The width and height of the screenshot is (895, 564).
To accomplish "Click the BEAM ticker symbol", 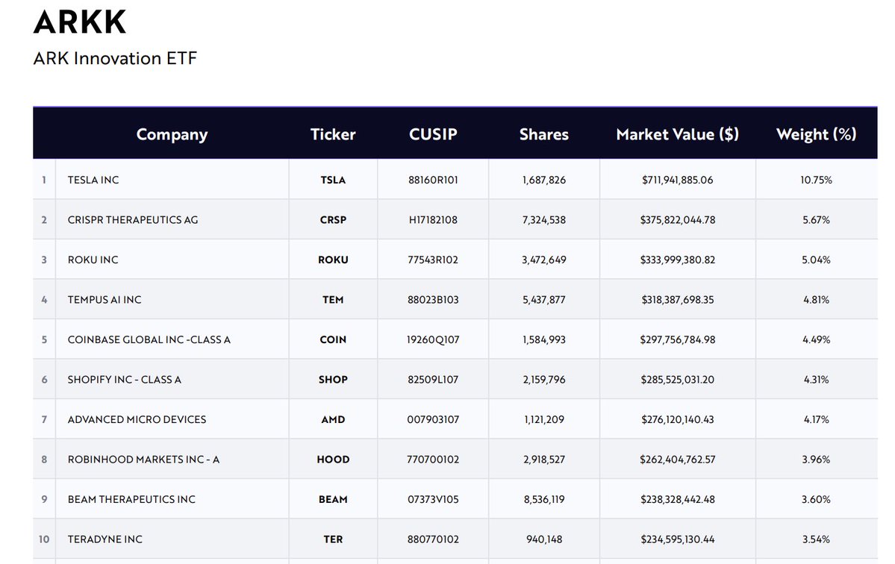I will [333, 499].
